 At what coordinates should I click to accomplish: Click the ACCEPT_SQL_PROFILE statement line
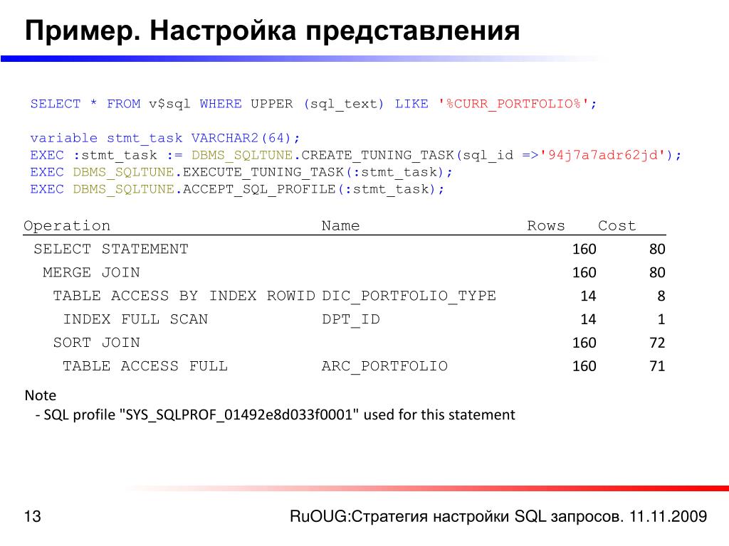[x=237, y=189]
